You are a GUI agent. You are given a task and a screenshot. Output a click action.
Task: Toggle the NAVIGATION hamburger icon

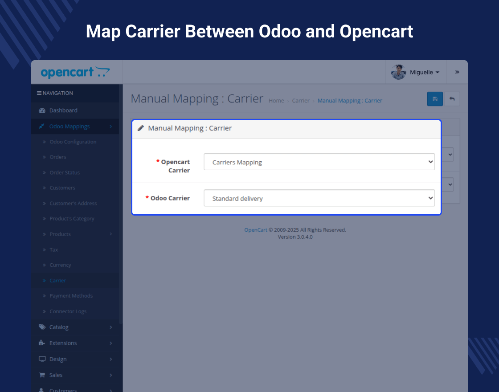(39, 93)
